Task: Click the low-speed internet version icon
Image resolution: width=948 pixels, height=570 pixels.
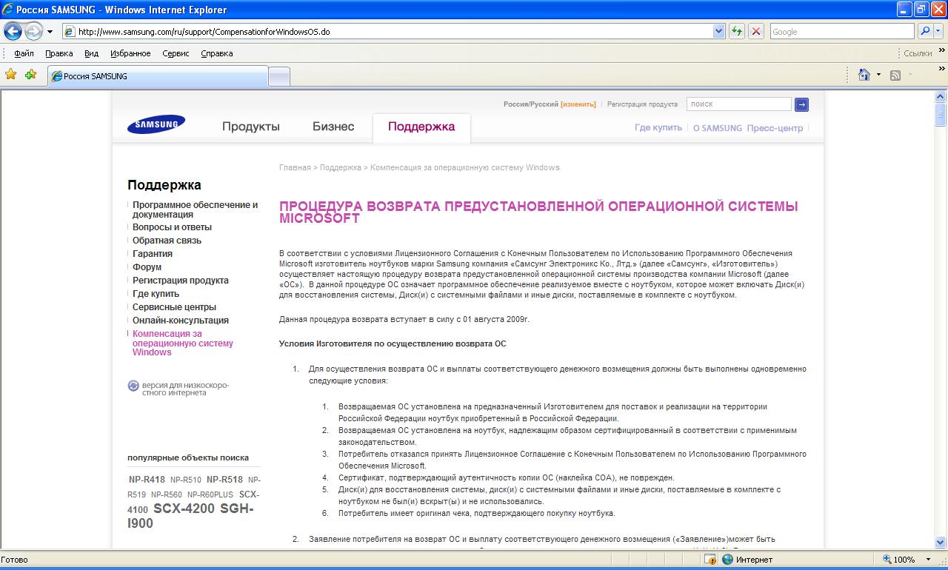Action: coord(133,386)
